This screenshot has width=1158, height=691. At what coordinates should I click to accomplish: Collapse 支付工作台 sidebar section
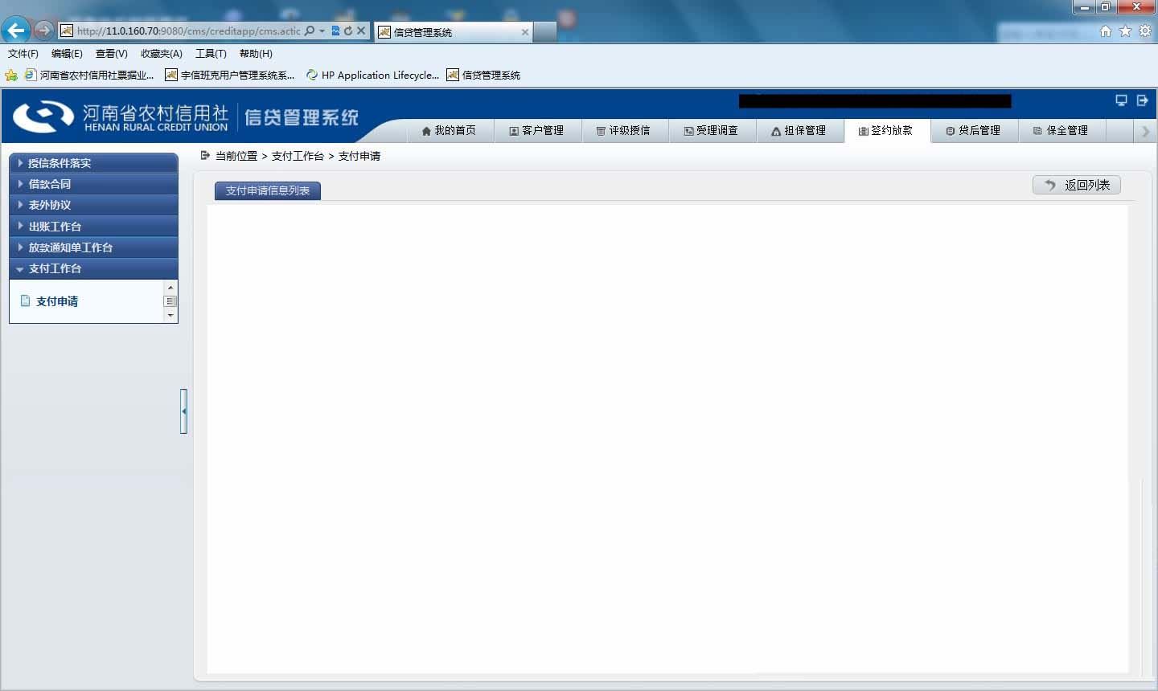click(x=93, y=268)
